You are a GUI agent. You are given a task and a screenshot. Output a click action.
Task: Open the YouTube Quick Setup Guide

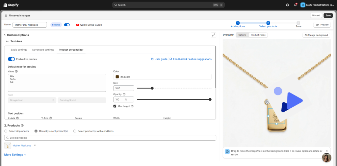coord(89,25)
